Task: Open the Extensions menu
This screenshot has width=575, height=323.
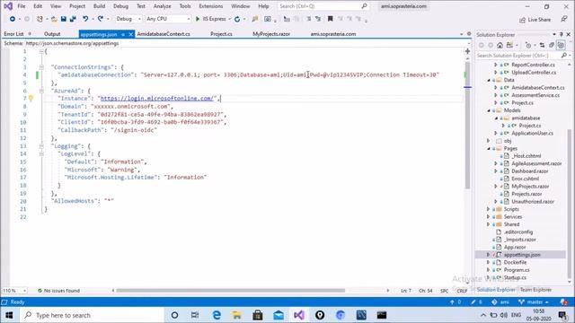Action: coord(211,6)
